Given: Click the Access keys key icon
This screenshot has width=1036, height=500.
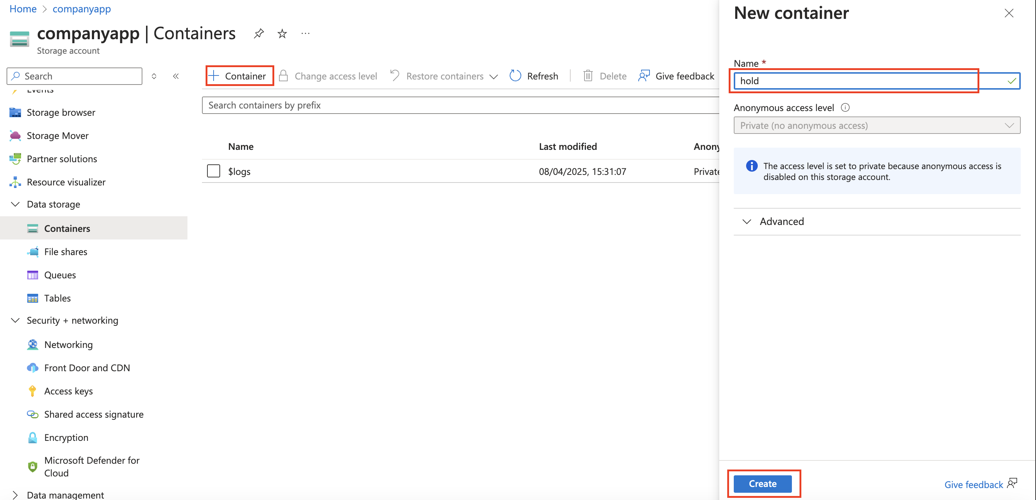Looking at the screenshot, I should (33, 391).
